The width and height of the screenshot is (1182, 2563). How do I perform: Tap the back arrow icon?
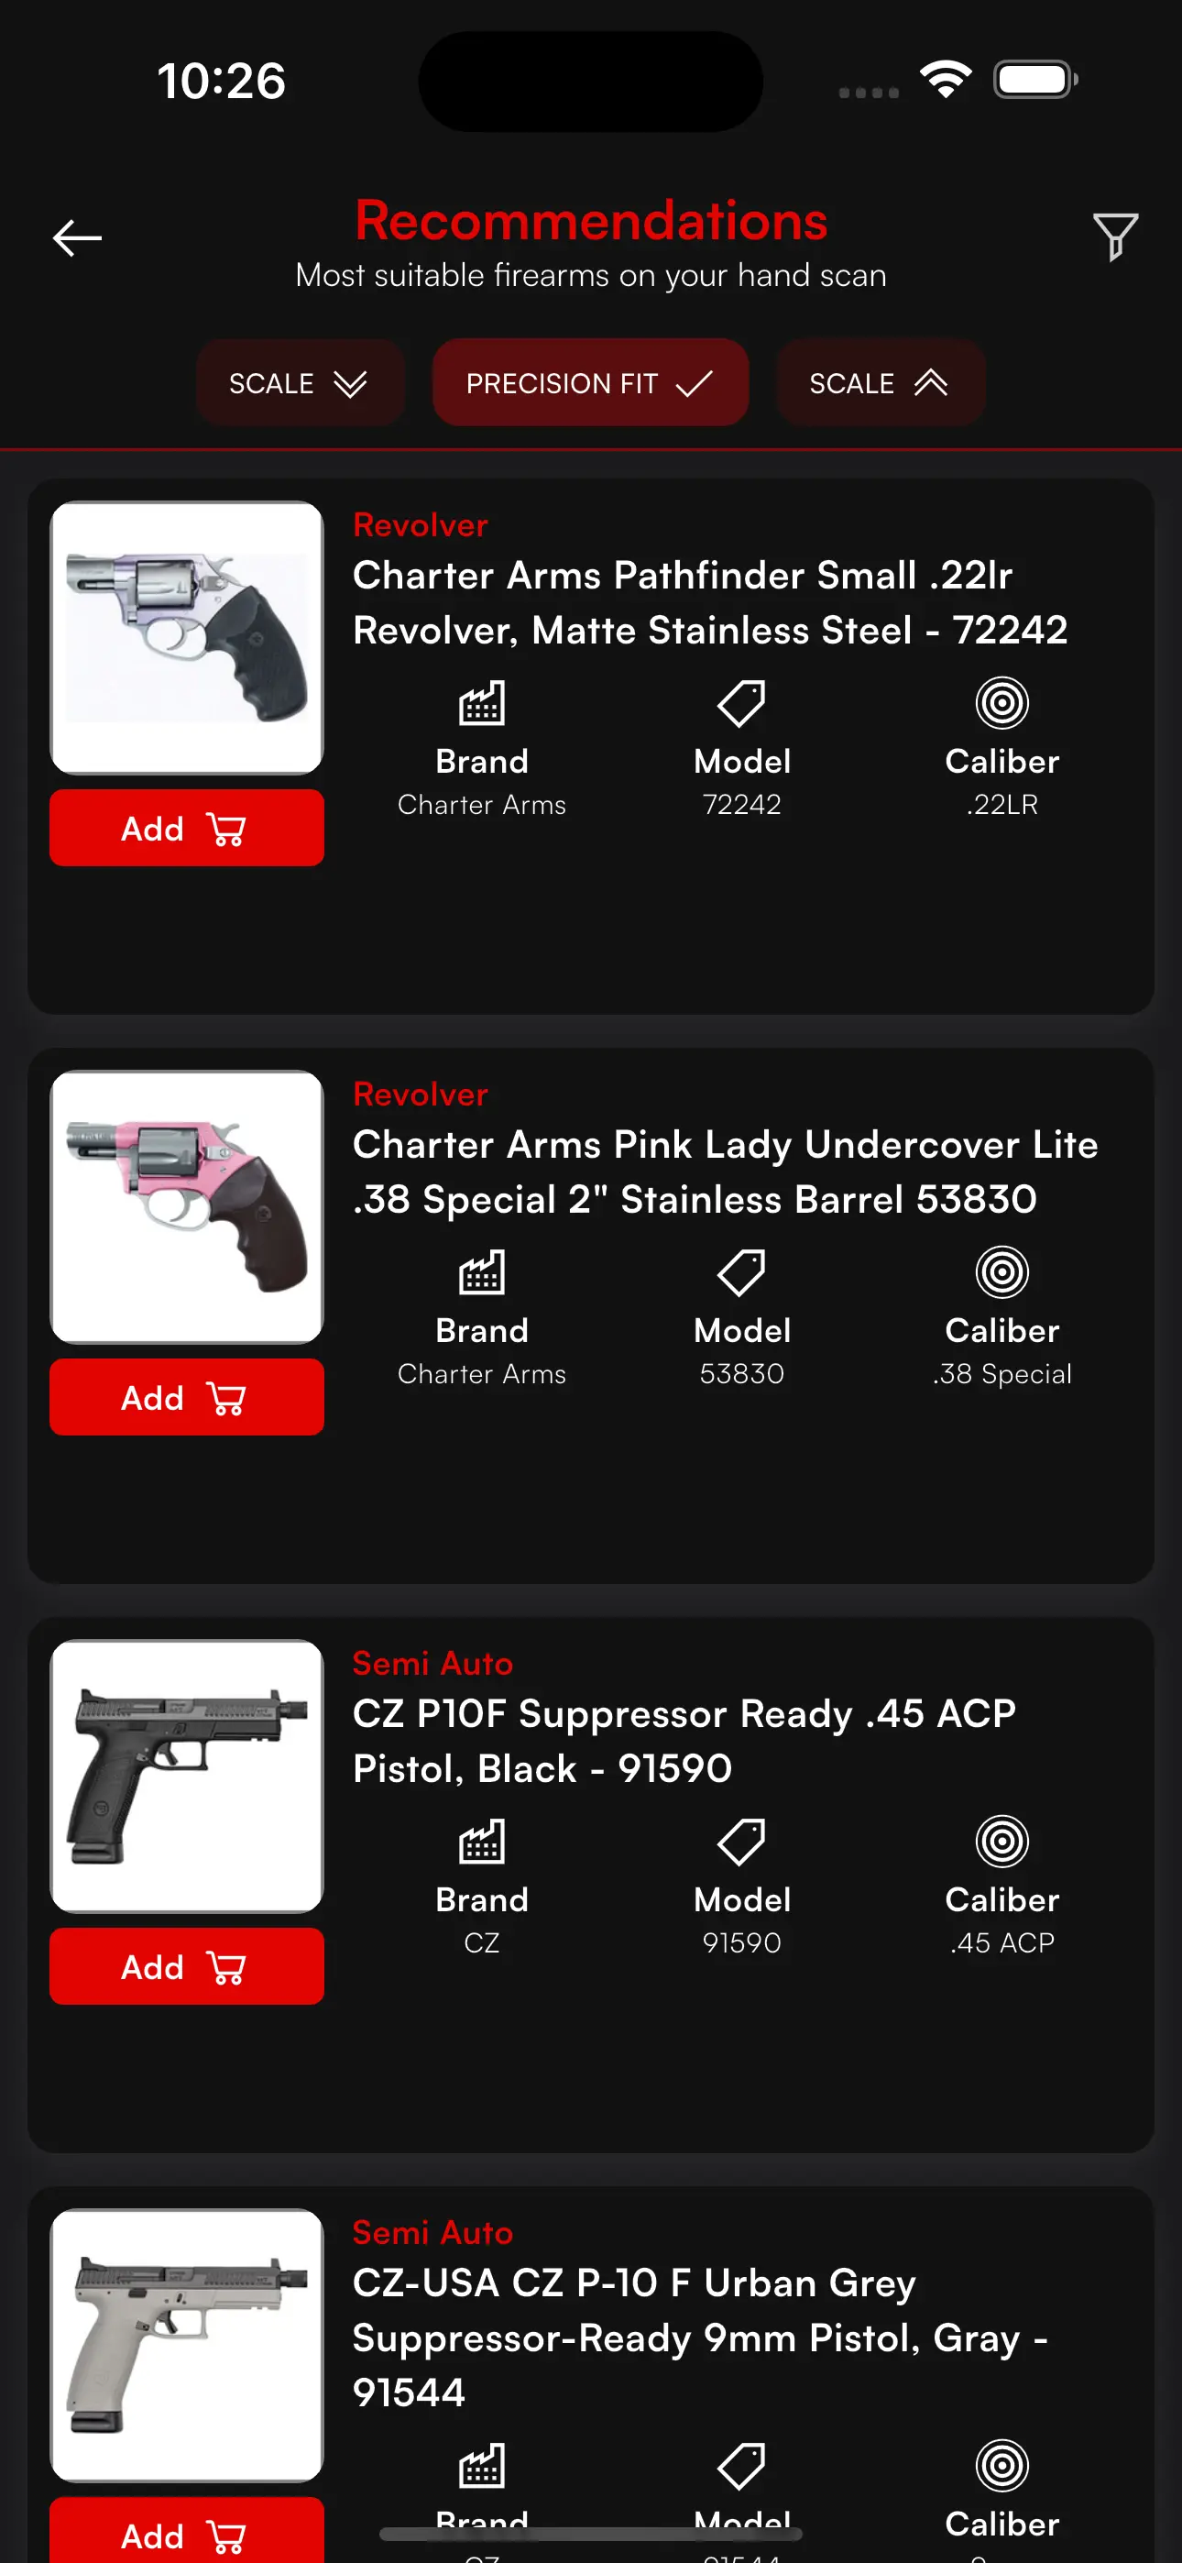tap(77, 237)
